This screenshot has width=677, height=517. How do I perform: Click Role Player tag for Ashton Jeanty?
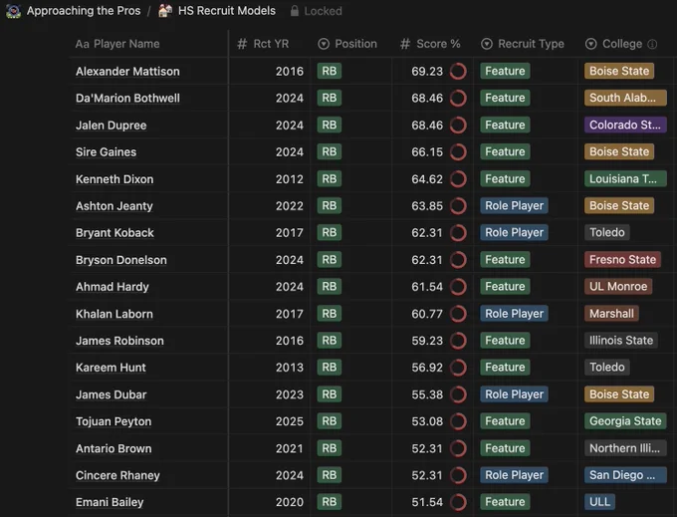(x=514, y=205)
